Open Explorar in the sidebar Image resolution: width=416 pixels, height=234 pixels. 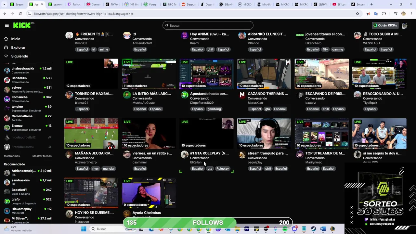click(18, 47)
